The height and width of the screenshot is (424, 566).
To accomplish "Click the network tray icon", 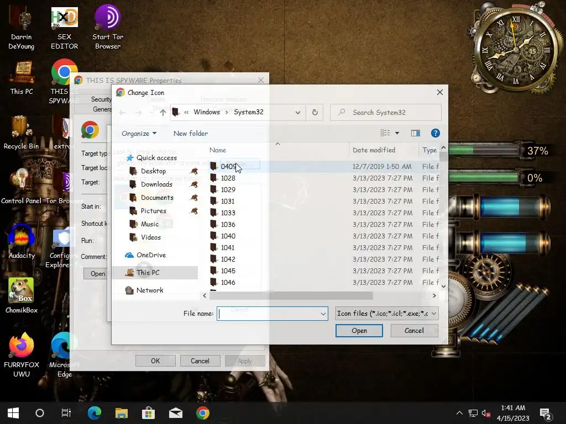I will tap(473, 413).
